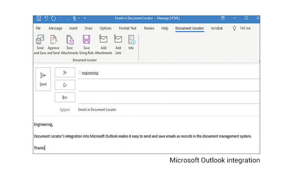Switch to the Message tab

point(55,28)
